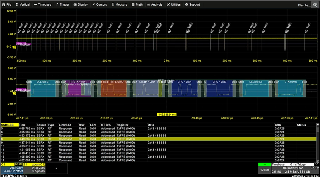Select table row 12 with time -418.419 ms
Screen dimensions: 320x177
pyautogui.click(x=158, y=153)
